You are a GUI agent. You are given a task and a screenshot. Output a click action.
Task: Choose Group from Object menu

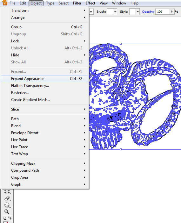44,27
